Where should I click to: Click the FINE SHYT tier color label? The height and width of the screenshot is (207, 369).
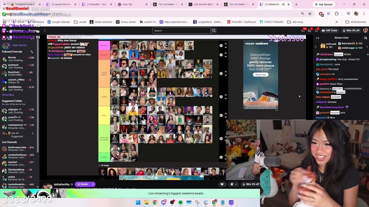pyautogui.click(x=104, y=45)
